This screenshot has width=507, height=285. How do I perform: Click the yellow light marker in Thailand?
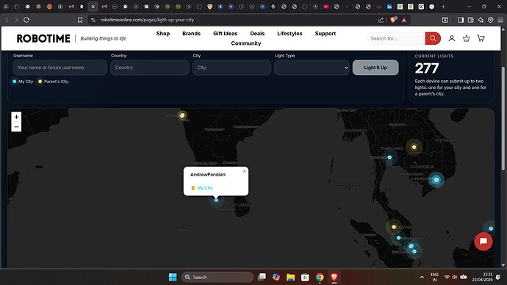click(x=414, y=147)
